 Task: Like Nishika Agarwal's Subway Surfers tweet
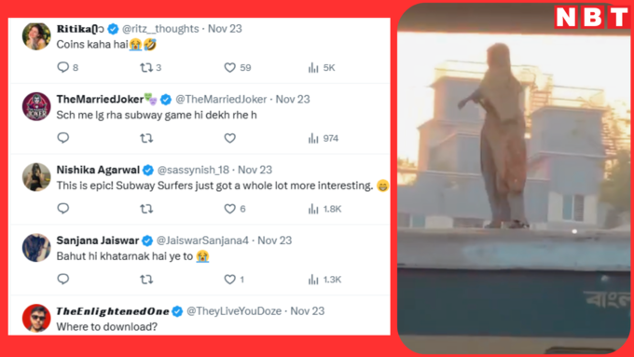click(229, 209)
